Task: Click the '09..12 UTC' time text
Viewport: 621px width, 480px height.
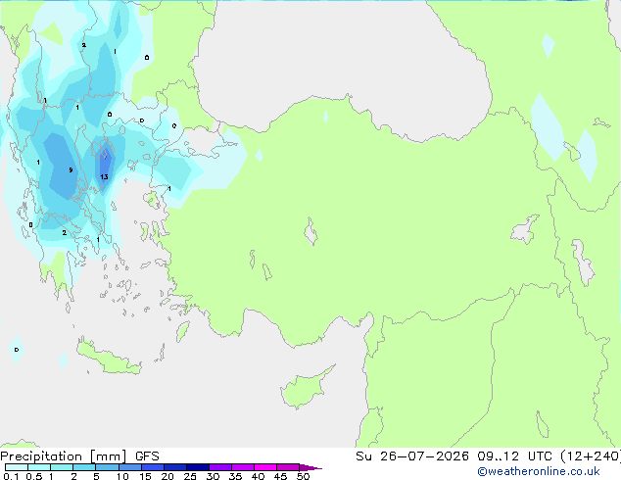Action: [514, 456]
